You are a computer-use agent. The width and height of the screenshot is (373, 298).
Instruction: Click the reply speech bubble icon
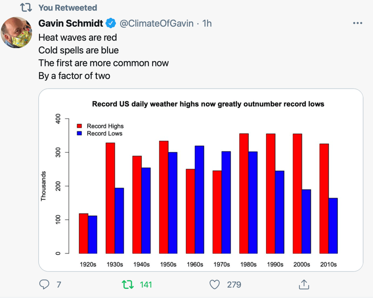click(44, 285)
